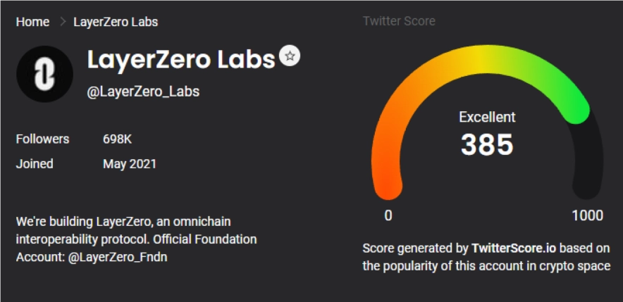
Task: Select the 698K follower count
Action: tap(117, 139)
